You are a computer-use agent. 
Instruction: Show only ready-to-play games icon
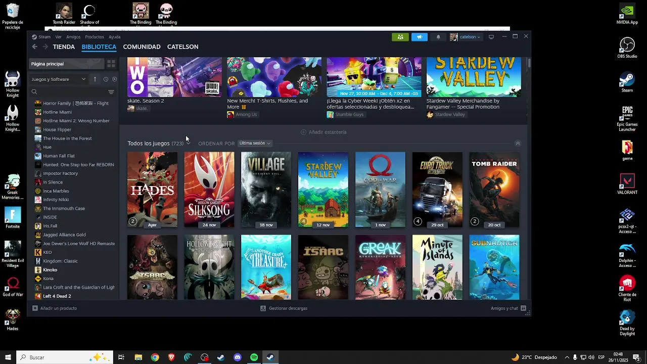tap(114, 79)
